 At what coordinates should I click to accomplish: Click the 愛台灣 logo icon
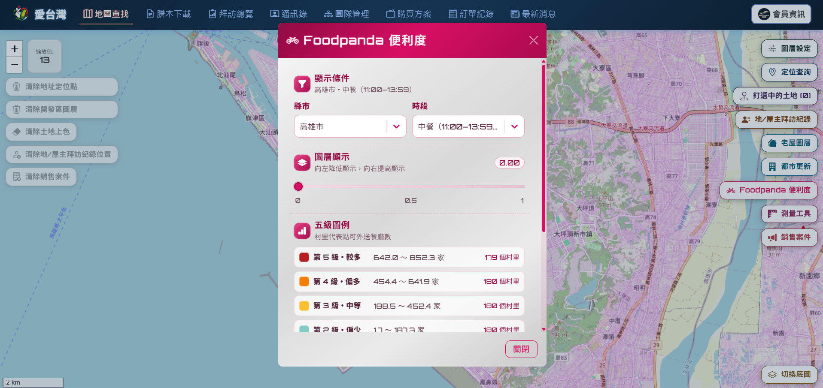point(21,14)
